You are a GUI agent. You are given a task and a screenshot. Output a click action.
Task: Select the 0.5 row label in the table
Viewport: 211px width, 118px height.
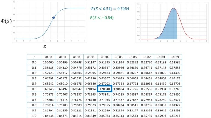coord(34,89)
